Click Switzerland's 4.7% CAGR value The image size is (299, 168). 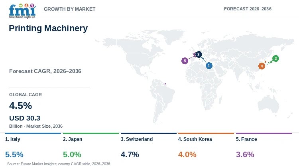click(x=130, y=154)
